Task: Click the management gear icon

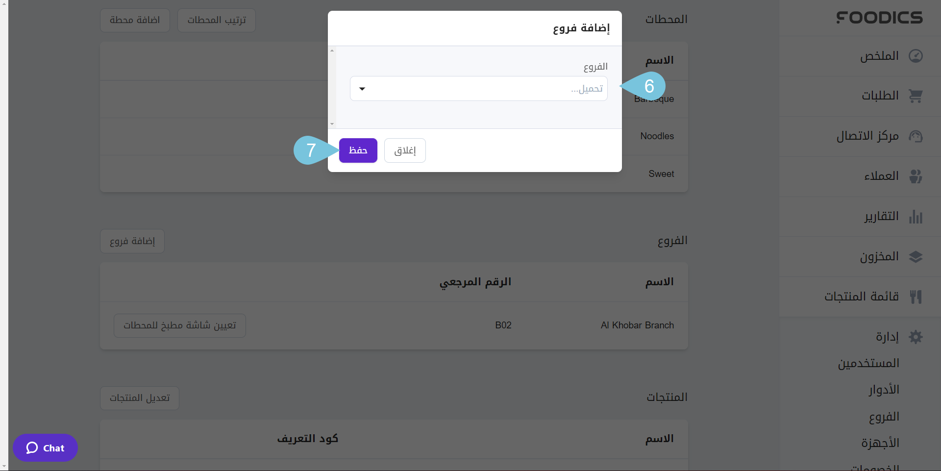Action: tap(916, 337)
